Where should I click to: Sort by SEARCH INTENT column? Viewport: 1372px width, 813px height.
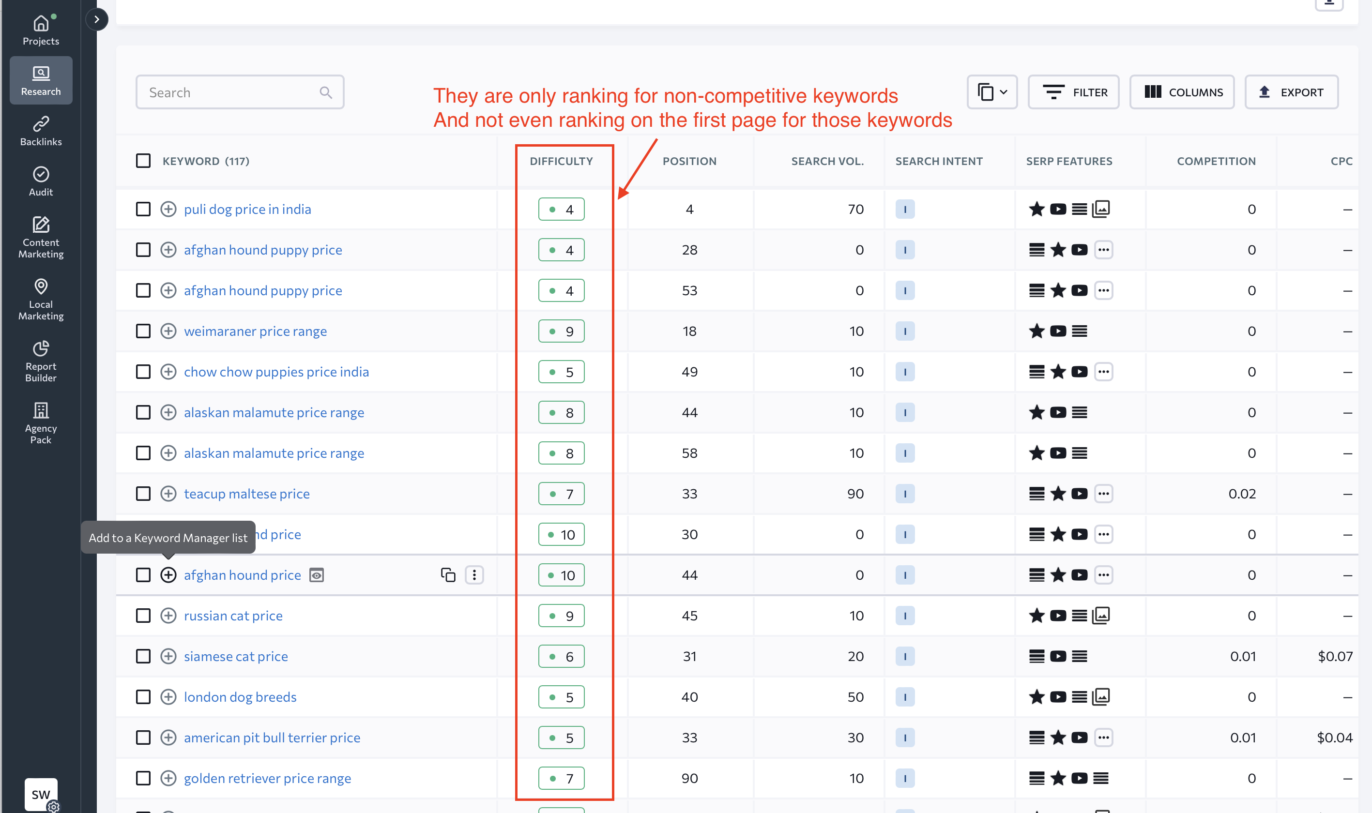(x=939, y=161)
